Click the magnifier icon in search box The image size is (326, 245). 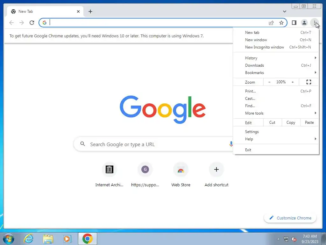pyautogui.click(x=83, y=144)
